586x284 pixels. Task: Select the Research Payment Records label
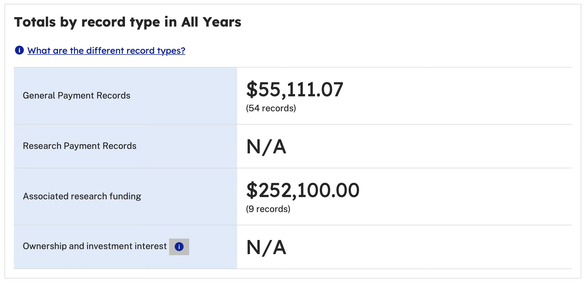point(80,146)
